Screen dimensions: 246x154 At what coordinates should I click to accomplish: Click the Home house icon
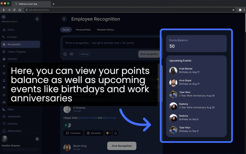pyautogui.click(x=4, y=30)
